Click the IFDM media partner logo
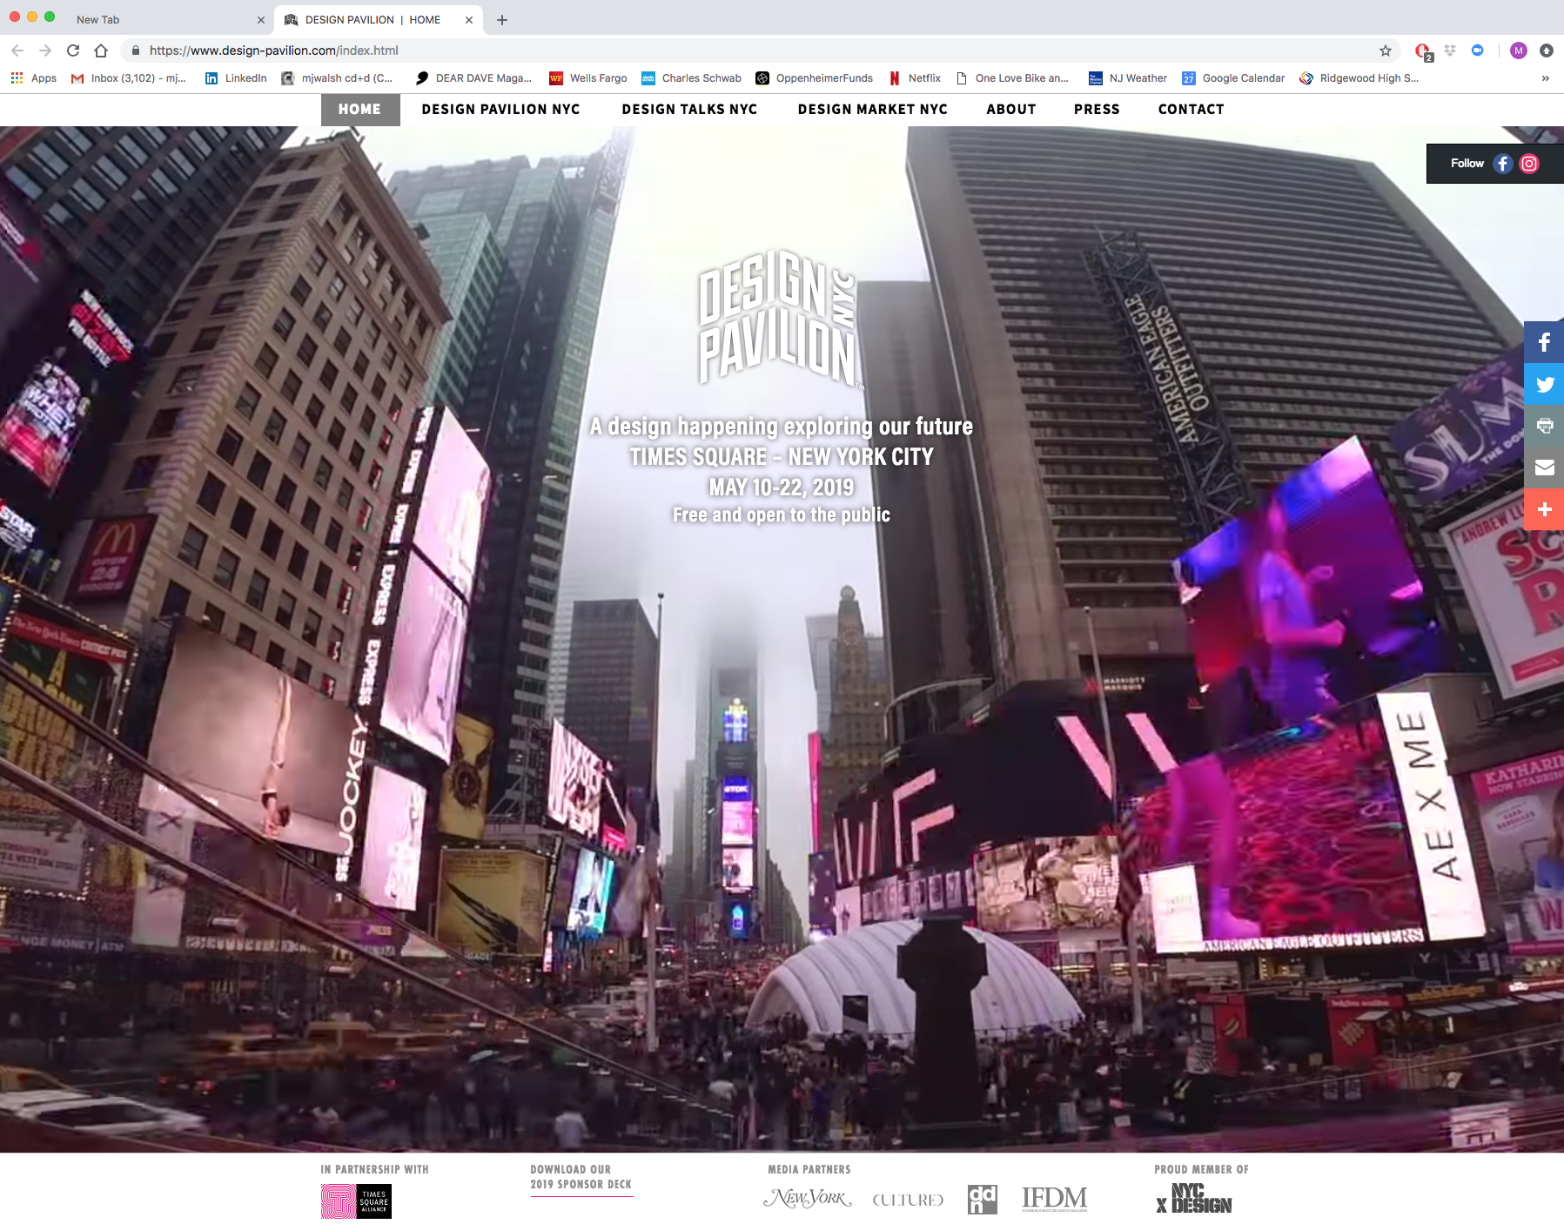This screenshot has height=1231, width=1564. point(1055,1199)
